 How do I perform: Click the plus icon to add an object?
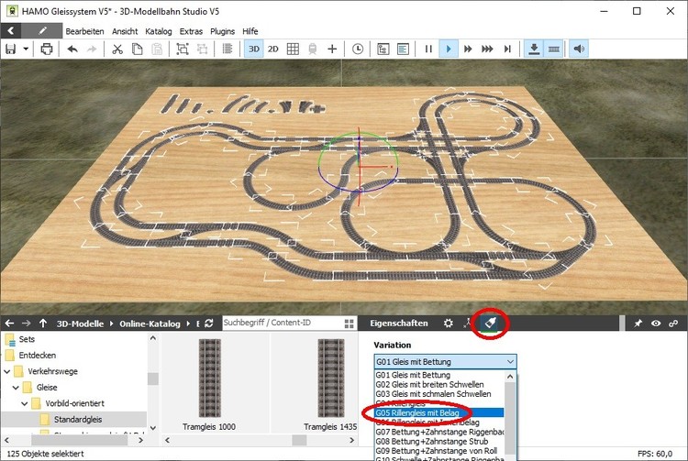click(332, 49)
